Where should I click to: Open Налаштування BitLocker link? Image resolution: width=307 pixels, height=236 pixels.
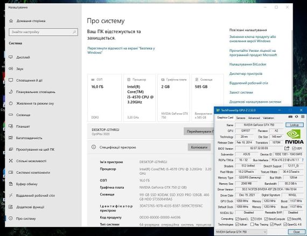point(248,64)
